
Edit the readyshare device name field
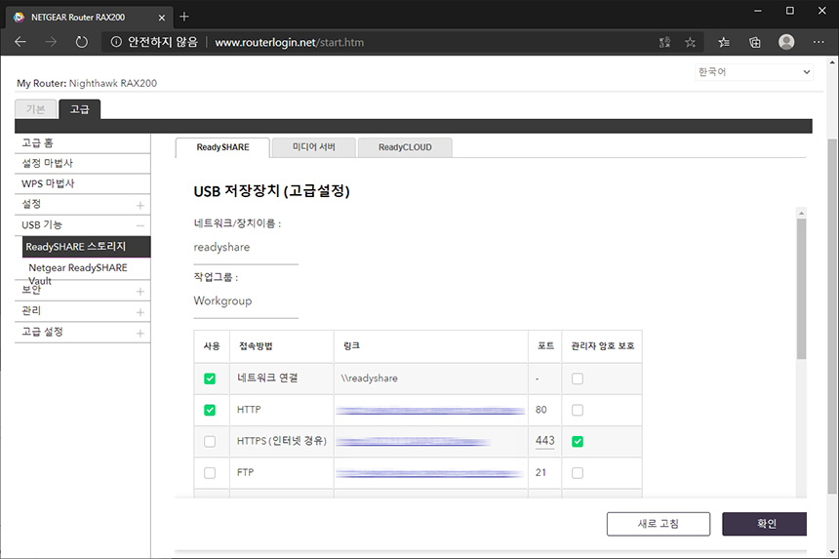click(246, 247)
